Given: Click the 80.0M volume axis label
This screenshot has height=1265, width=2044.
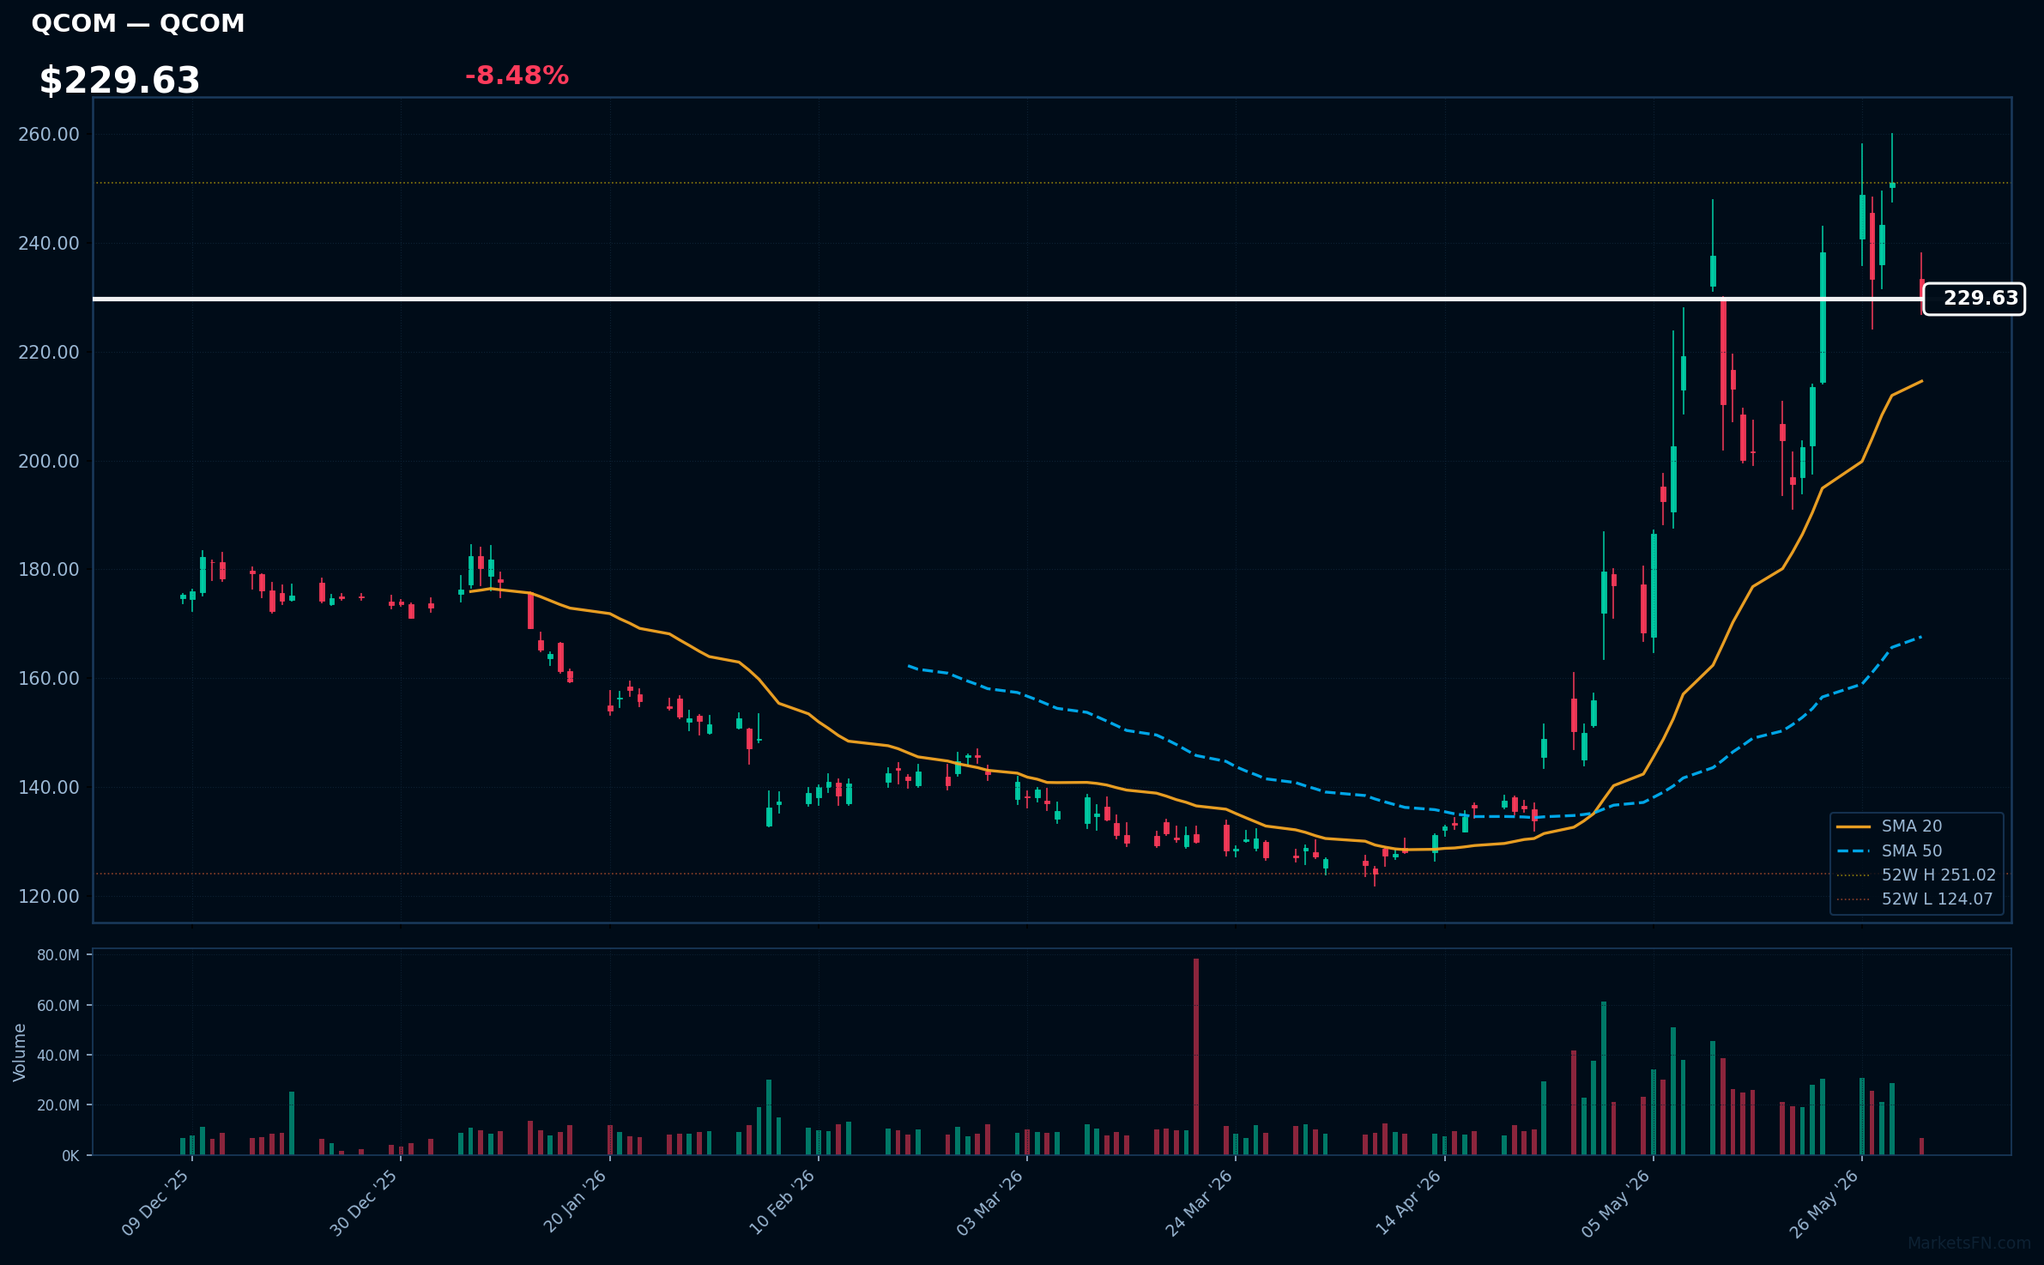Looking at the screenshot, I should point(58,956).
